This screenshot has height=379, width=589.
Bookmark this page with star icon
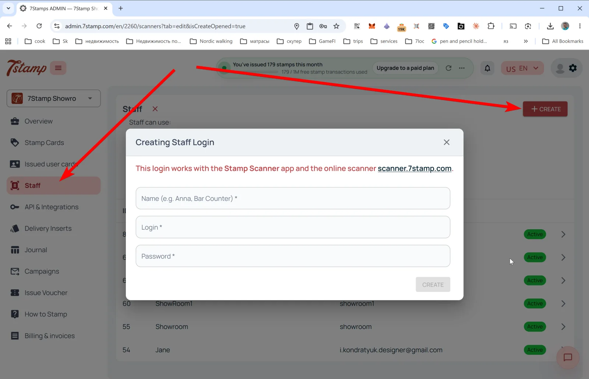[336, 26]
